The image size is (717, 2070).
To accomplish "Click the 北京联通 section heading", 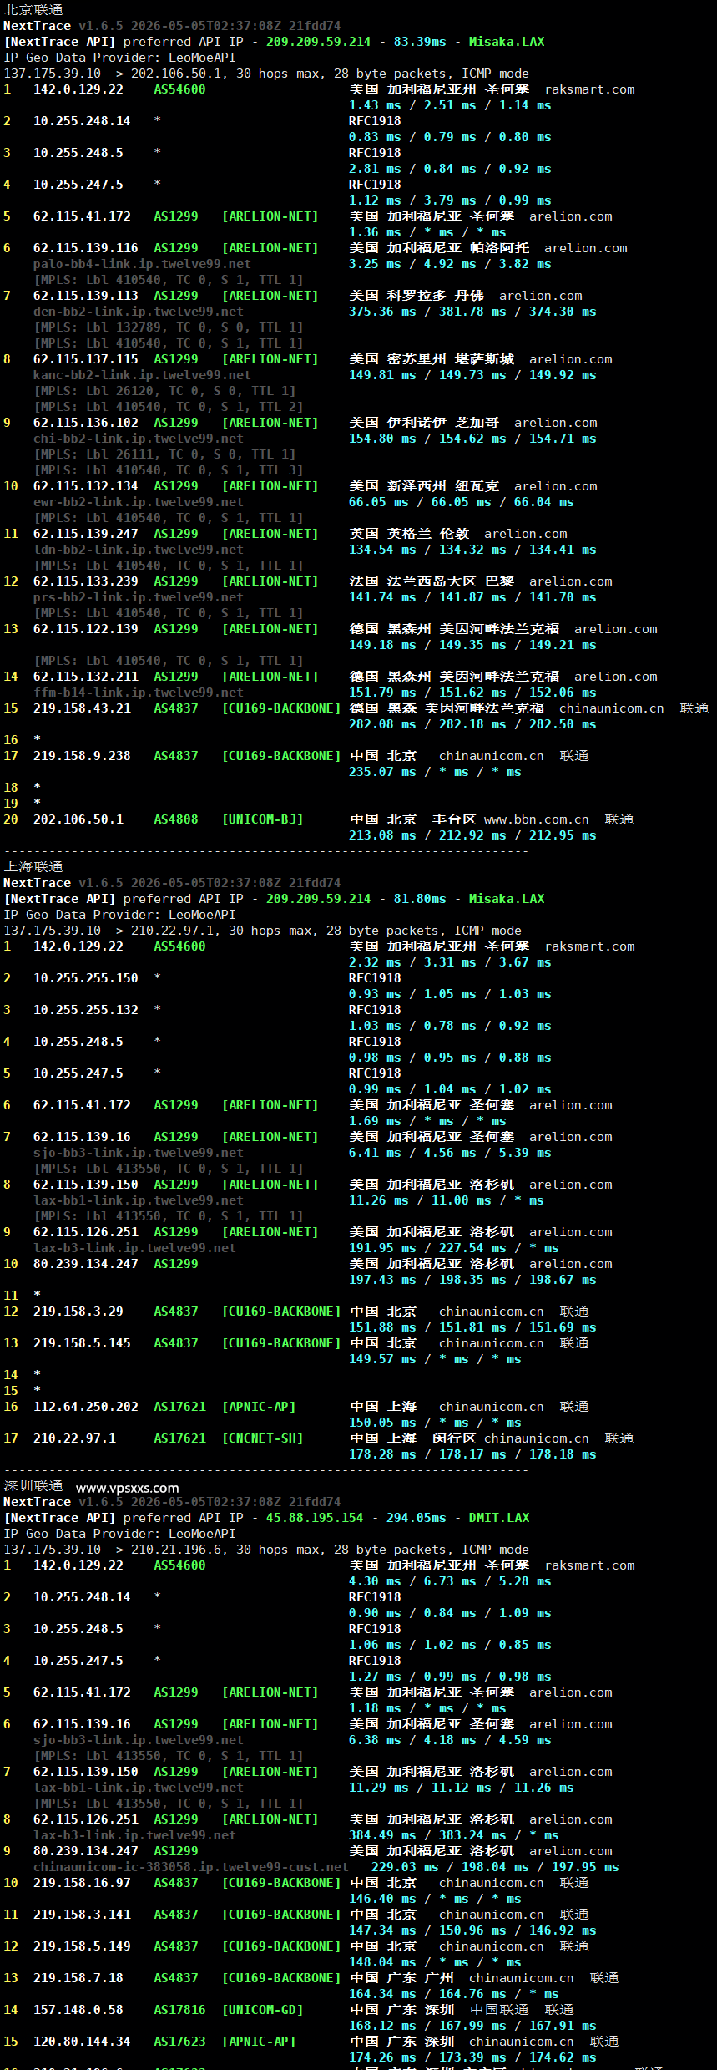I will point(33,10).
